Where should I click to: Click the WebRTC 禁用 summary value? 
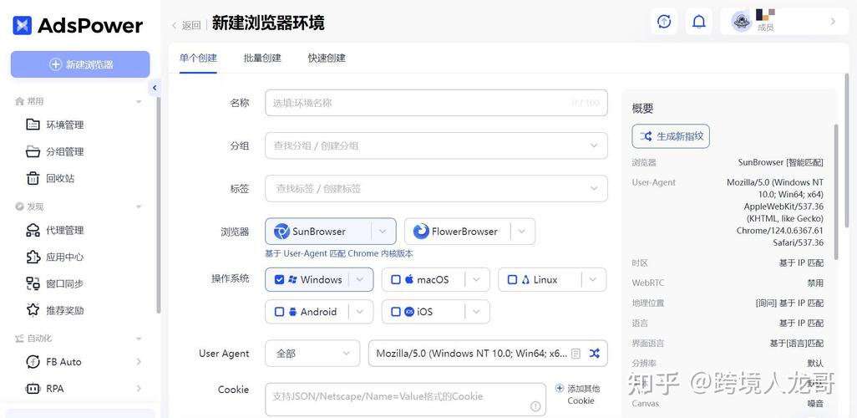point(815,283)
